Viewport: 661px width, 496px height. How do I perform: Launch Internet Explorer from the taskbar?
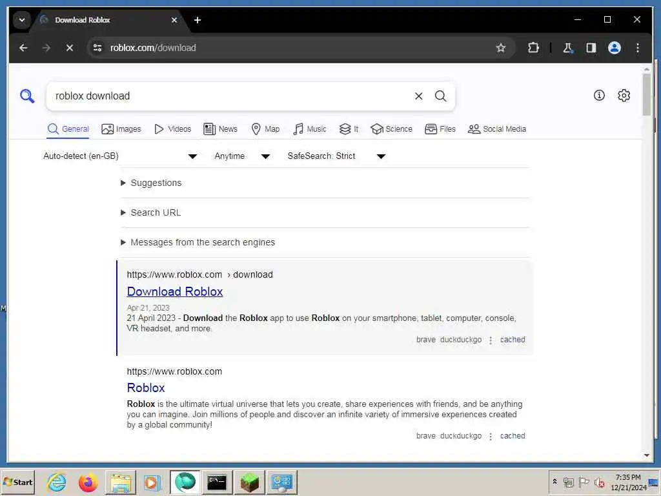click(57, 482)
